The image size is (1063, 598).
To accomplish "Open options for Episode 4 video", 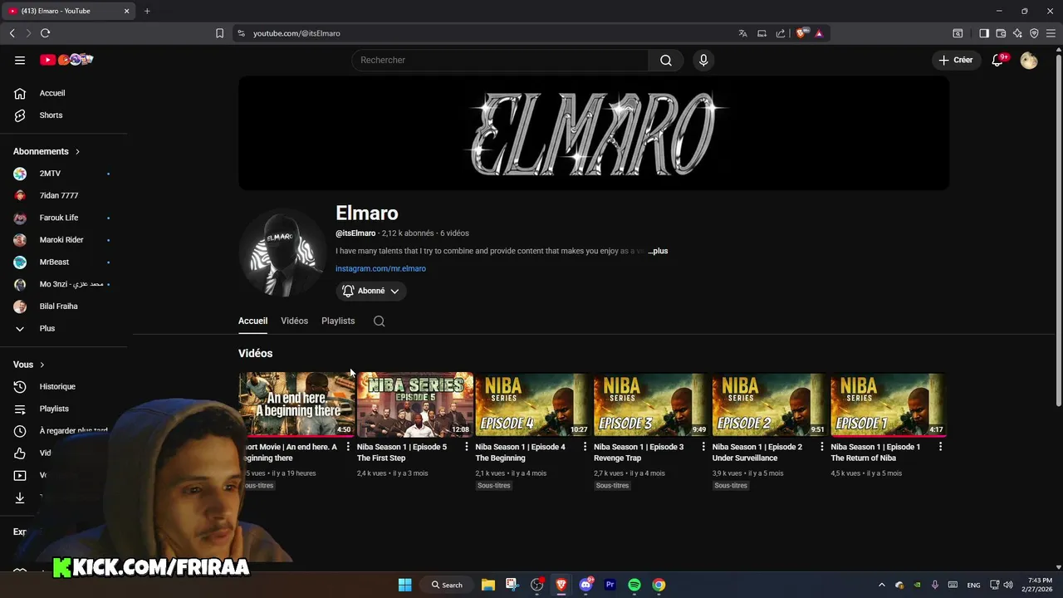I will click(x=585, y=447).
